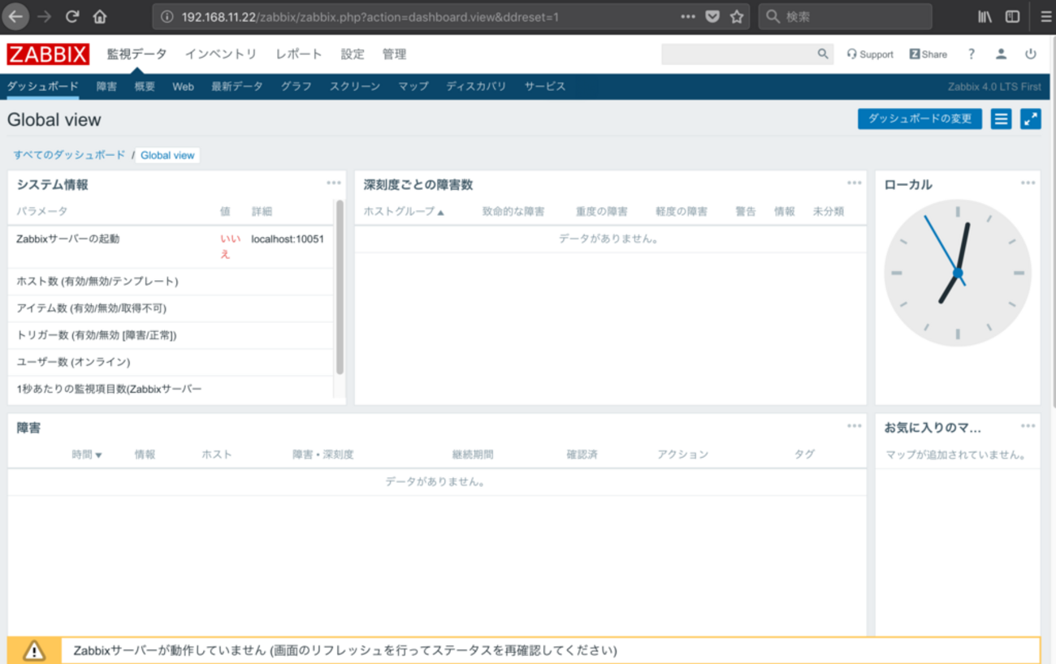Click the logout power icon
The width and height of the screenshot is (1056, 664).
tap(1030, 54)
